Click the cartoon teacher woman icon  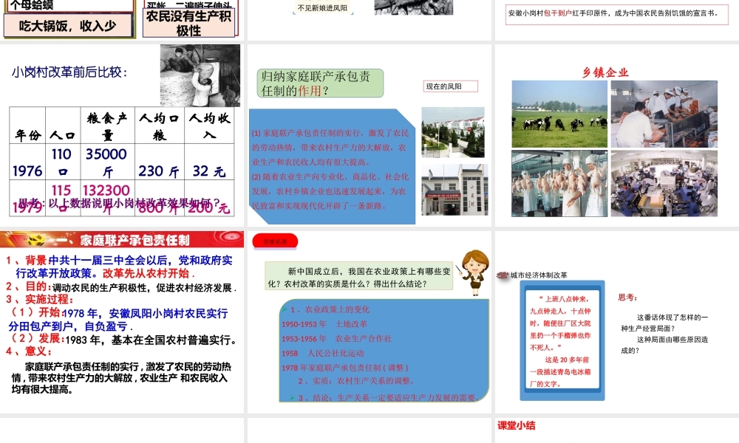click(474, 272)
